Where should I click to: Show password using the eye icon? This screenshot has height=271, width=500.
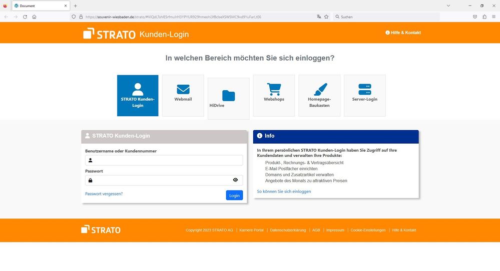(x=235, y=180)
